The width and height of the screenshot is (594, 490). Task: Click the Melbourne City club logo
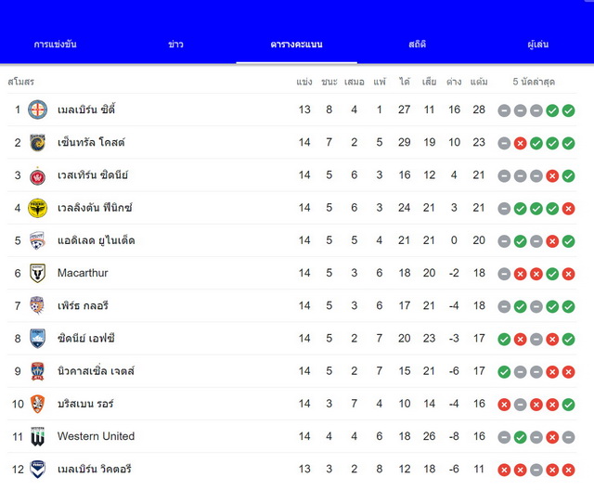pos(37,110)
